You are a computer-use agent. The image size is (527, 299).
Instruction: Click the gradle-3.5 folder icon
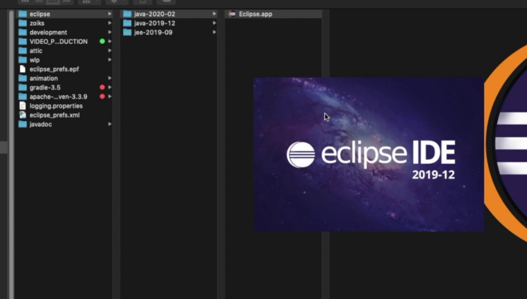(x=23, y=87)
